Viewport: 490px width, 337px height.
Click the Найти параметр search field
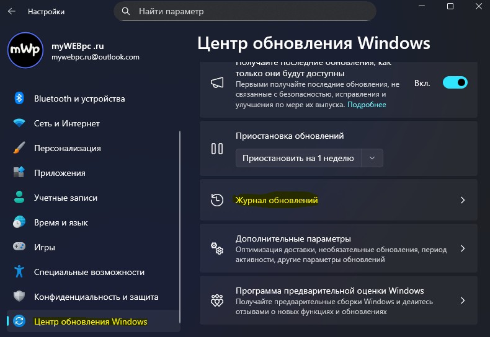tap(245, 11)
